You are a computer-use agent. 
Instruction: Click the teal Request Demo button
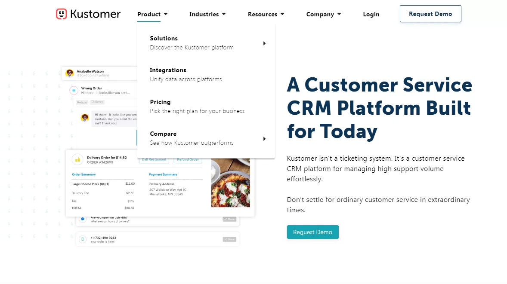click(312, 232)
